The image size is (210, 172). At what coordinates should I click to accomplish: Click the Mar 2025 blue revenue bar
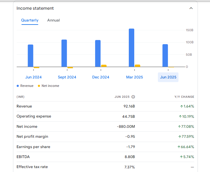[132, 48]
